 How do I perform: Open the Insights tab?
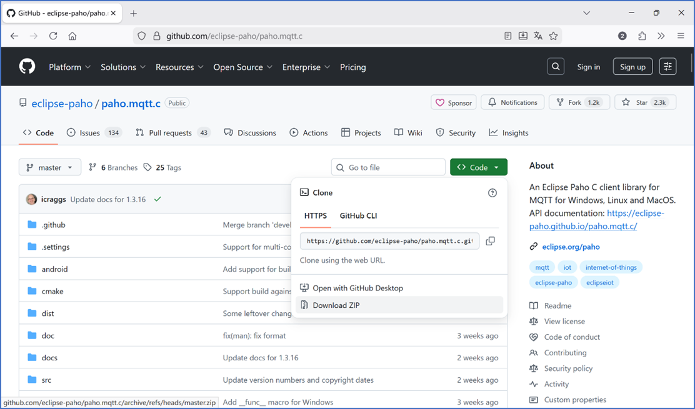(x=508, y=133)
